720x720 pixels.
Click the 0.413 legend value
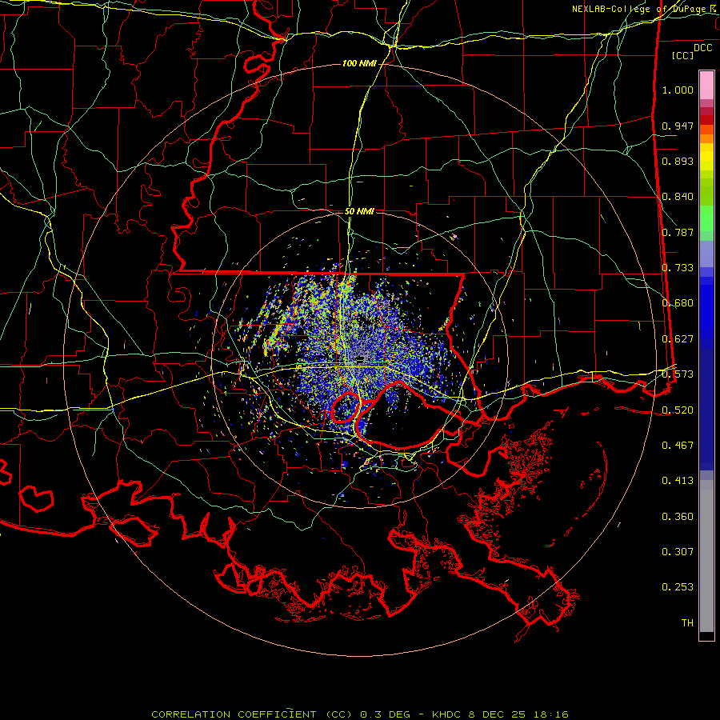point(678,481)
